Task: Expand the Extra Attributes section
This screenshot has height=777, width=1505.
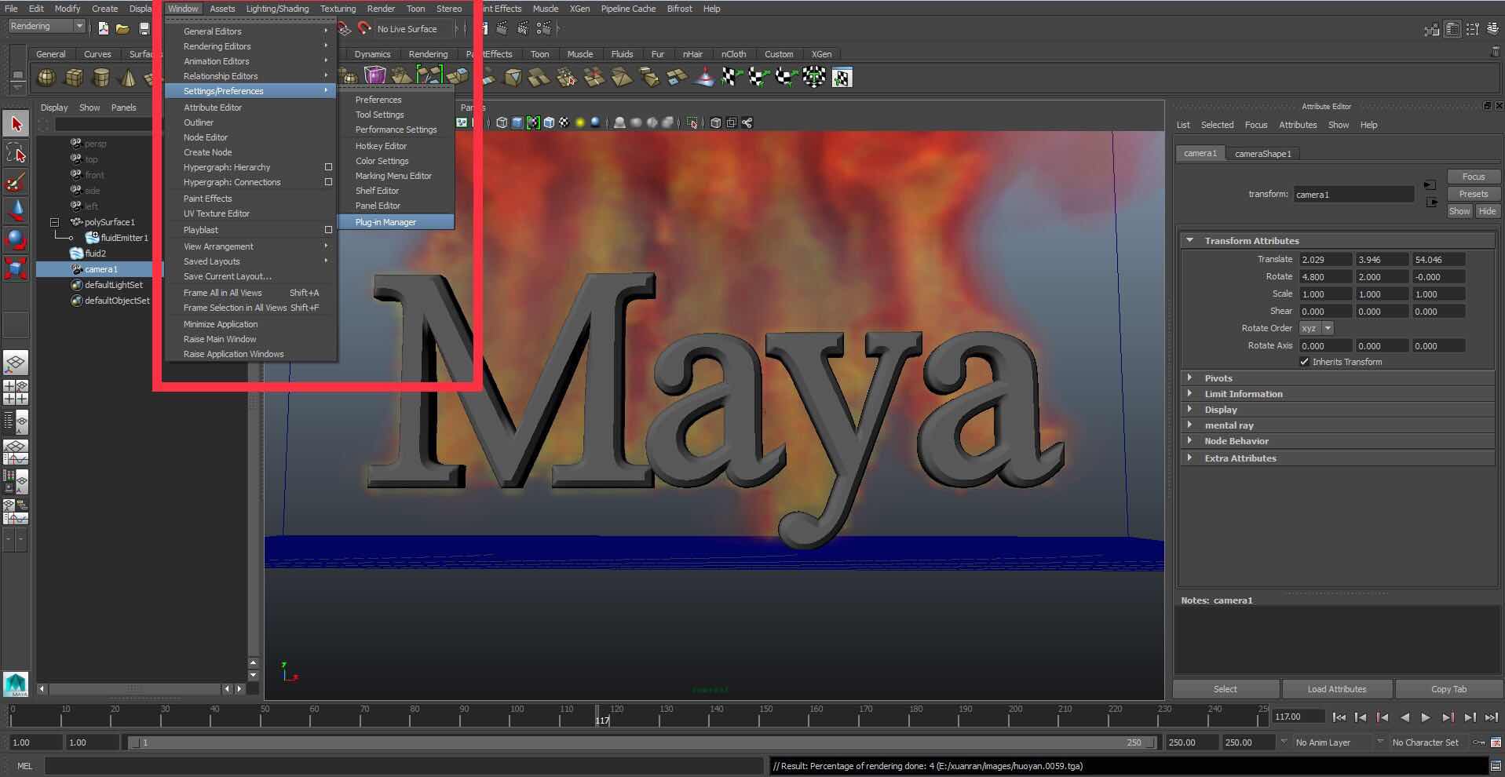Action: (1189, 458)
